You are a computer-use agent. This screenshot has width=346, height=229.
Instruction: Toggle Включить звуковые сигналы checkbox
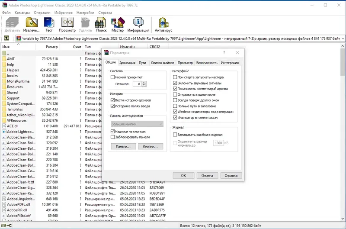(x=175, y=83)
